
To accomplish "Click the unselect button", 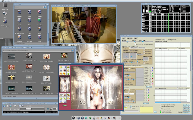I will pos(186,105).
